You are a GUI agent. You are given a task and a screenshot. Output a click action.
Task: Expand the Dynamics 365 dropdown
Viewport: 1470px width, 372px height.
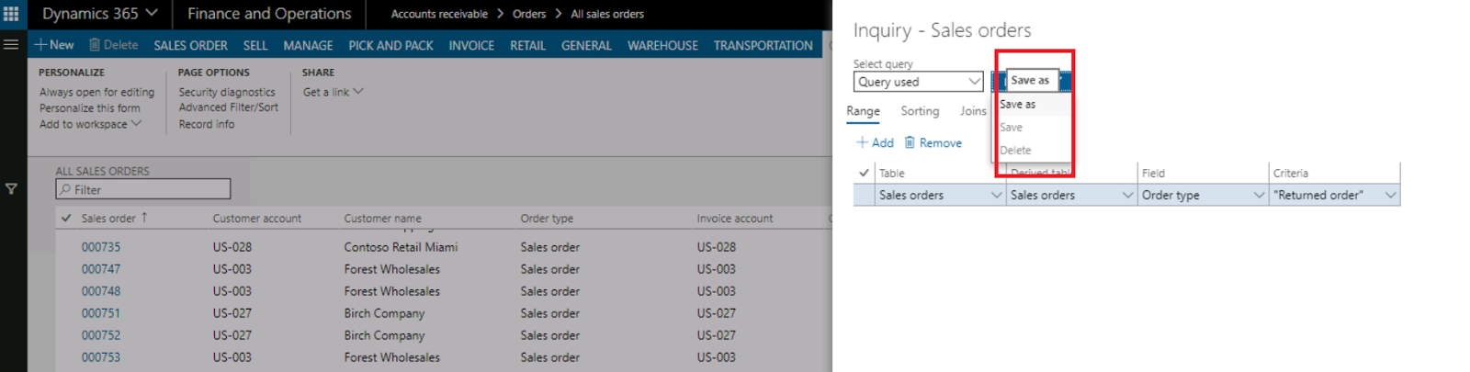[152, 14]
